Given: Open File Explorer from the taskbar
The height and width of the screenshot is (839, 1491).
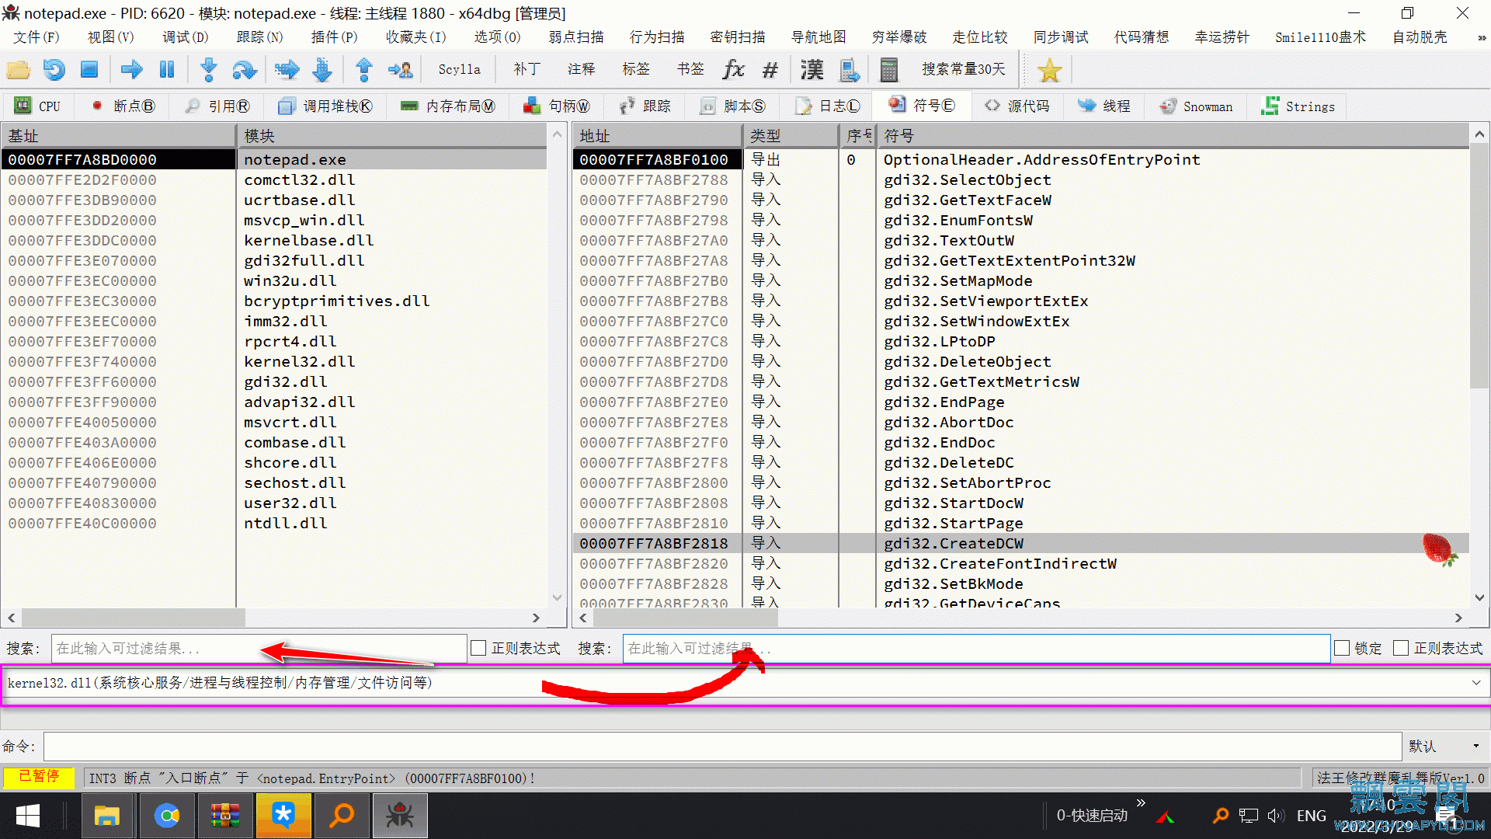Looking at the screenshot, I should coord(106,816).
